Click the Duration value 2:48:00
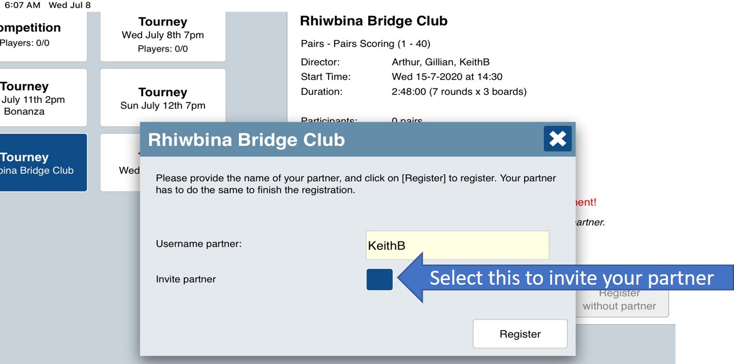 click(459, 91)
